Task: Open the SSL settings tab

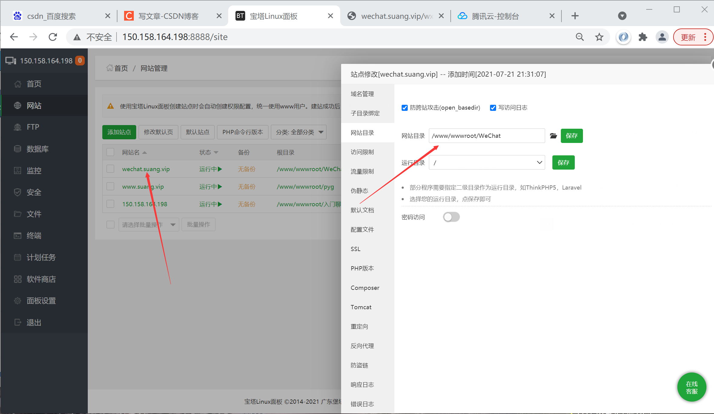Action: pos(356,249)
